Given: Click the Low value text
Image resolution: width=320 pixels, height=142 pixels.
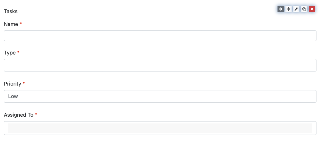Looking at the screenshot, I should click(13, 96).
